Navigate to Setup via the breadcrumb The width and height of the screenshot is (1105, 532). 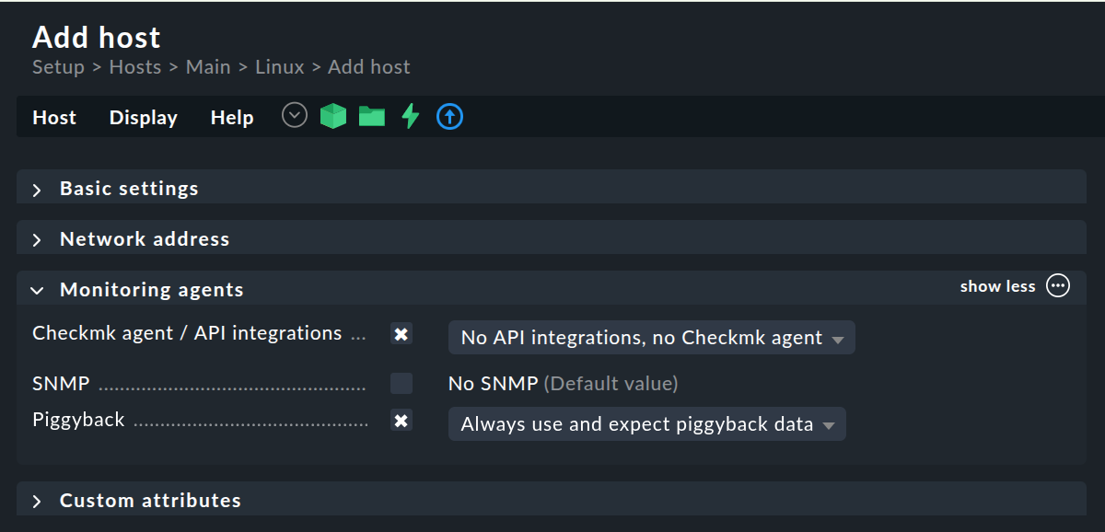(x=57, y=66)
